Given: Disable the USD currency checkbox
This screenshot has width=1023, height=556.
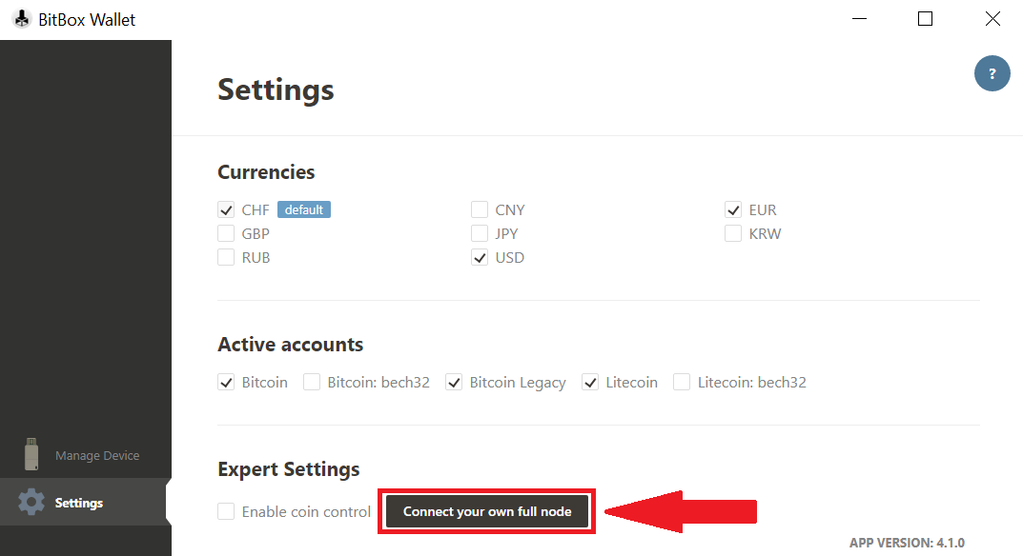Looking at the screenshot, I should click(480, 258).
